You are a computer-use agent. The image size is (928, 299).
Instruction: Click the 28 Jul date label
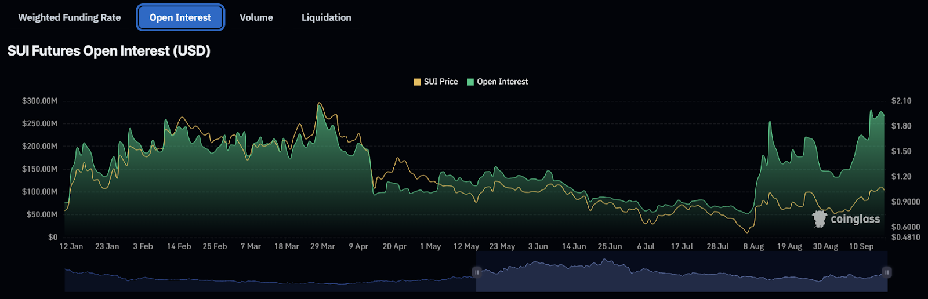(x=717, y=246)
